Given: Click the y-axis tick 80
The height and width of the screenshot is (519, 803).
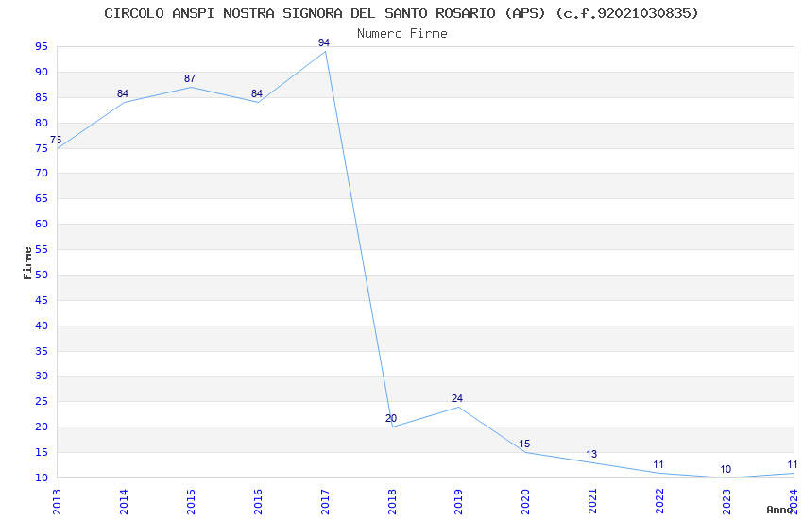Looking at the screenshot, I should [x=42, y=123].
